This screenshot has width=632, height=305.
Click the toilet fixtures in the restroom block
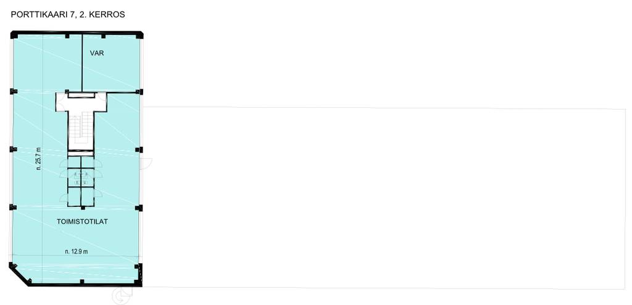(81, 176)
